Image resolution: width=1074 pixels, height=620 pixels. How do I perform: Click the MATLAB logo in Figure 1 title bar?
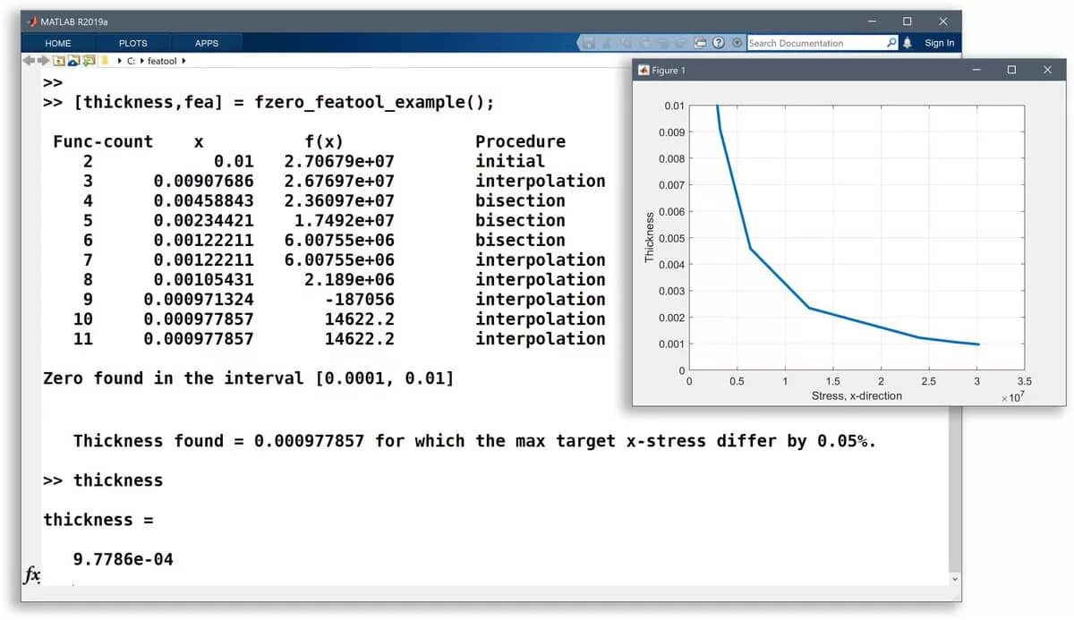644,70
